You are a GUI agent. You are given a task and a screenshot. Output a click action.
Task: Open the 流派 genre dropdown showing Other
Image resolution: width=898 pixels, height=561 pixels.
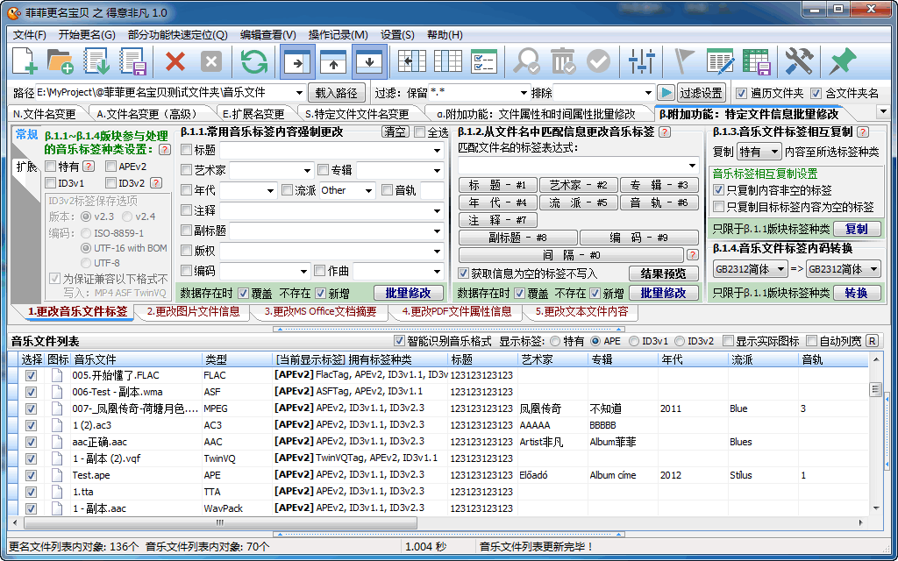(x=370, y=190)
